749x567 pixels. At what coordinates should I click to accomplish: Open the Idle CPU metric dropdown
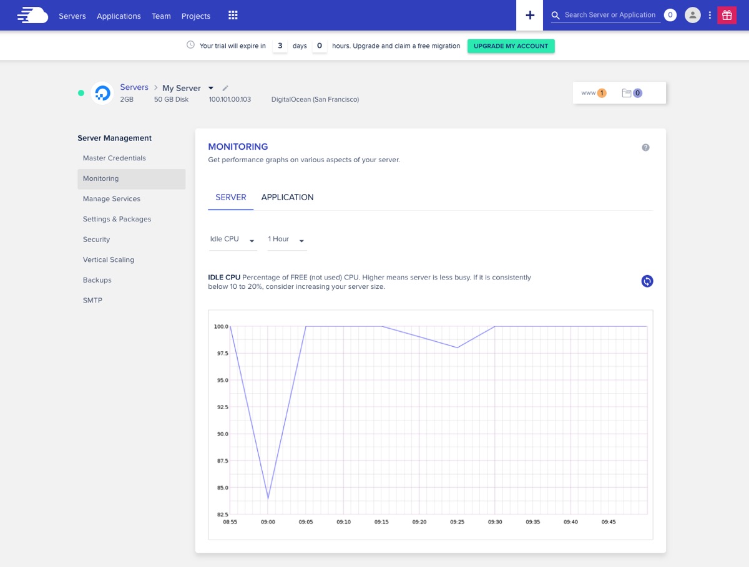tap(233, 240)
